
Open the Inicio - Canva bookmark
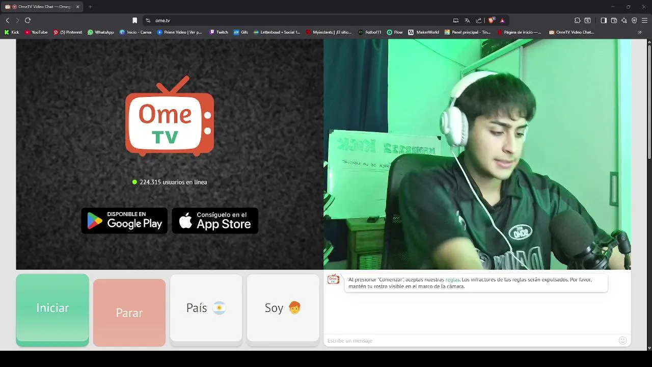[x=135, y=32]
